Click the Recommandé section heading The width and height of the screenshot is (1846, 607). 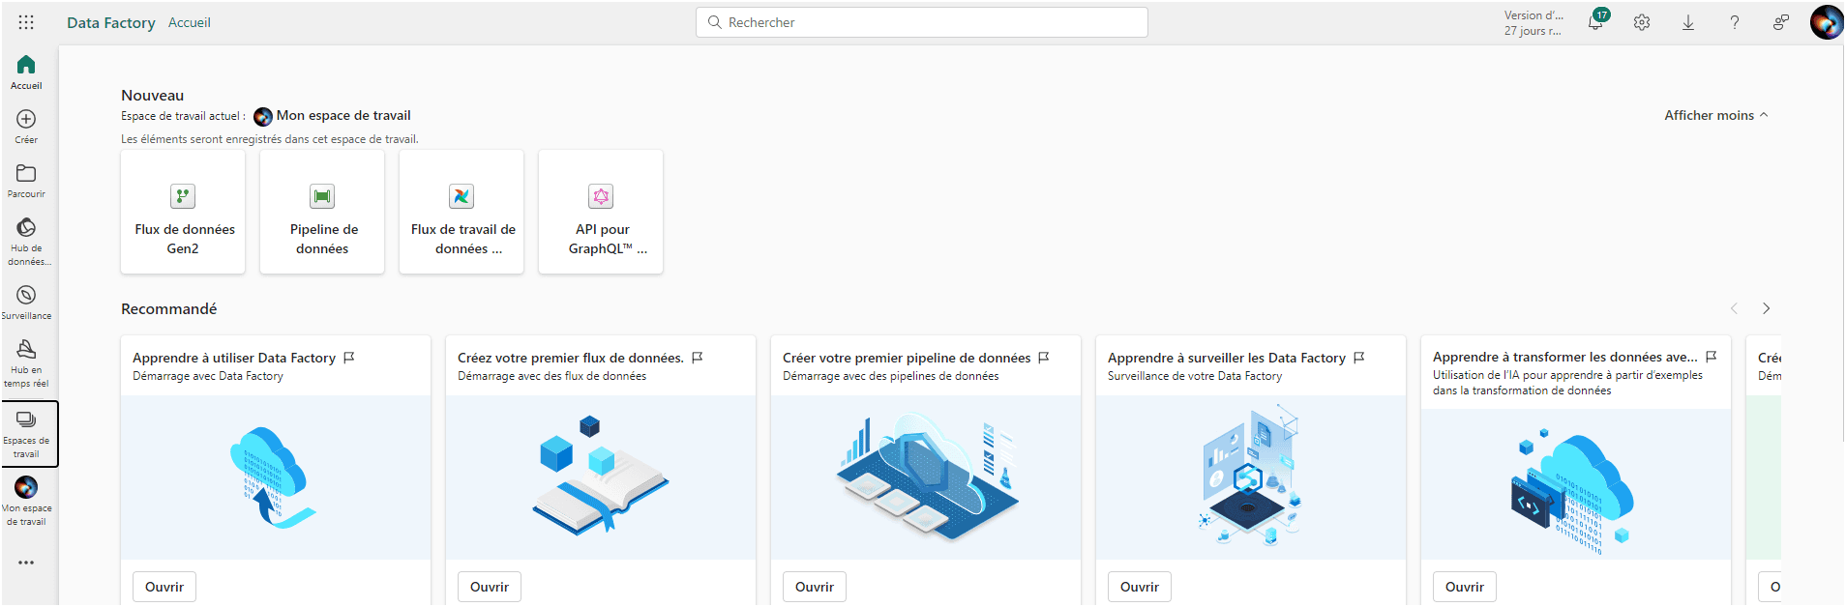168,308
